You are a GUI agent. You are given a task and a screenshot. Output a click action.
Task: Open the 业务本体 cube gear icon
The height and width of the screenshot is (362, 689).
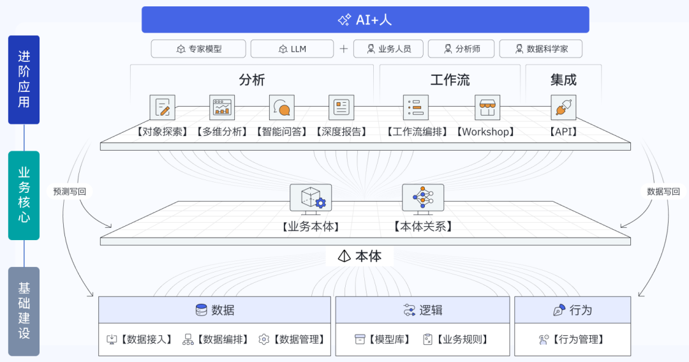(x=311, y=198)
